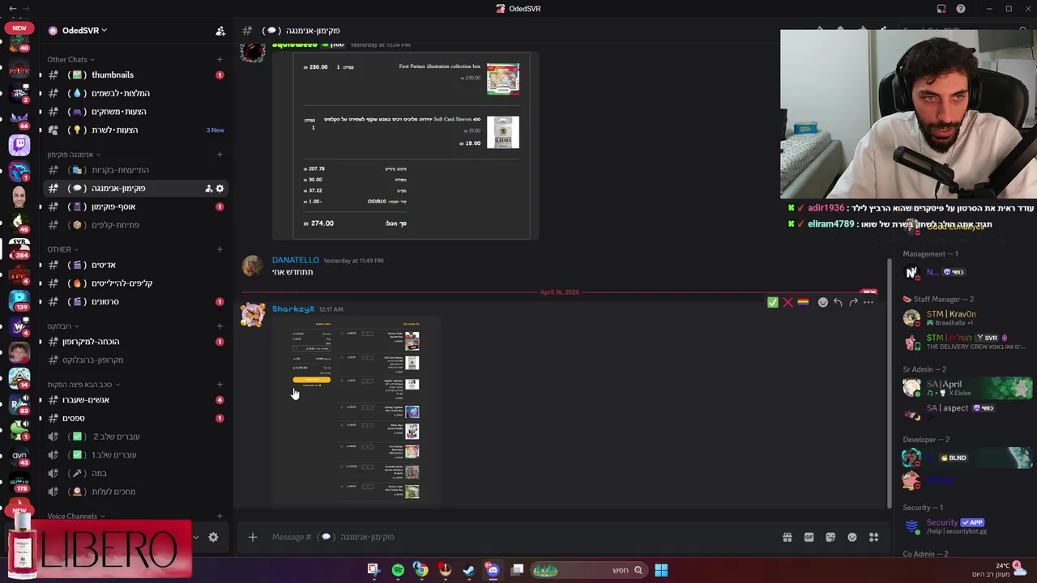Screen dimensions: 1037x583
Task: Open the thumbnails channel
Action: pos(135,74)
